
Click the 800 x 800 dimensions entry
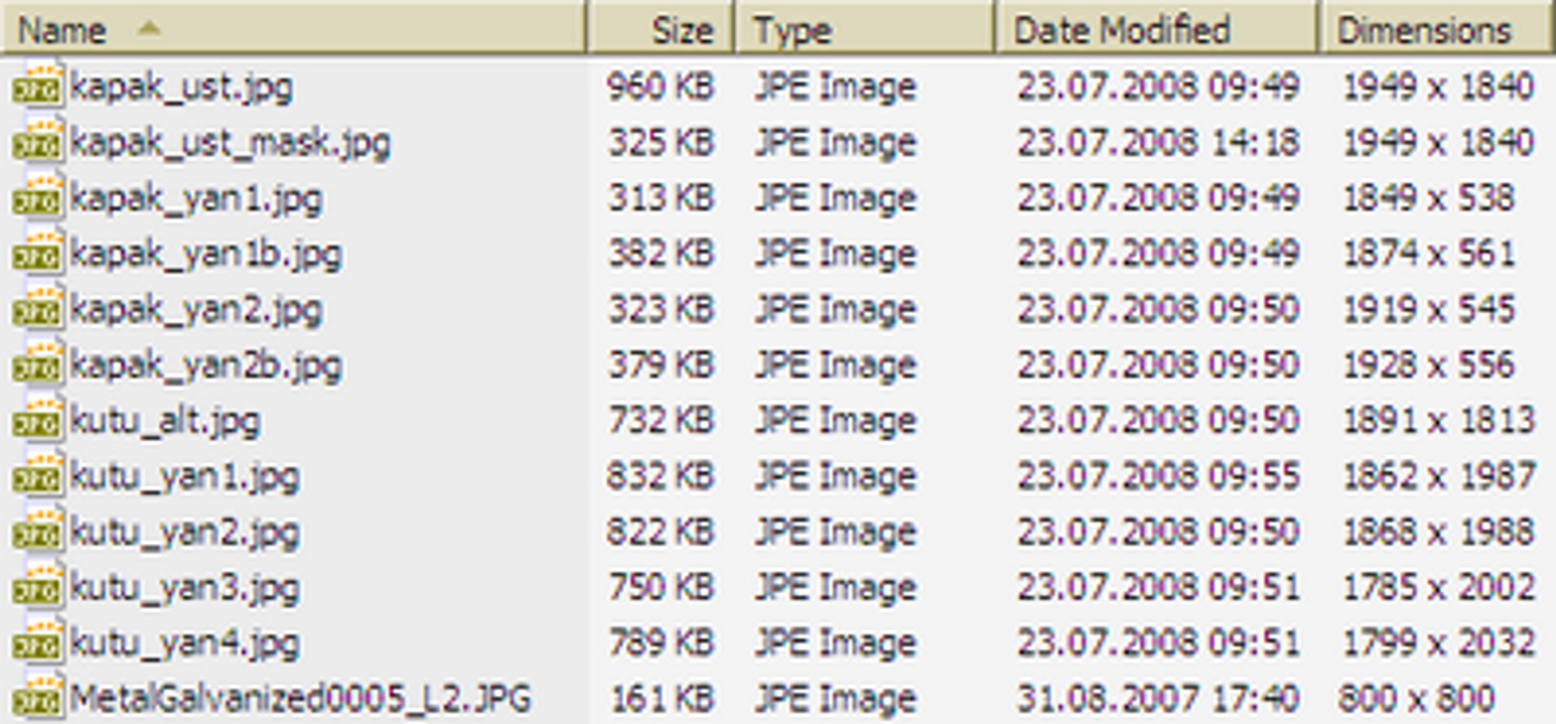[1416, 698]
